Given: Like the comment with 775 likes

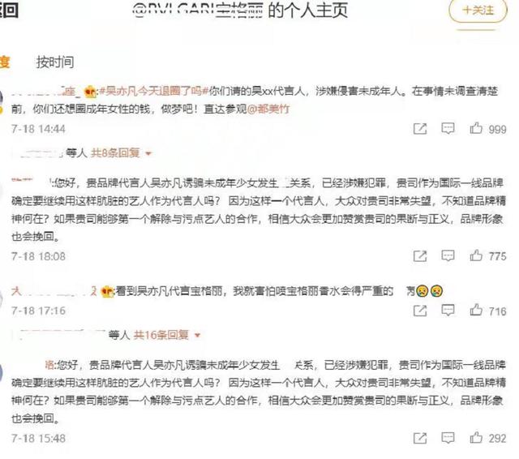Looking at the screenshot, I should pyautogui.click(x=476, y=255).
